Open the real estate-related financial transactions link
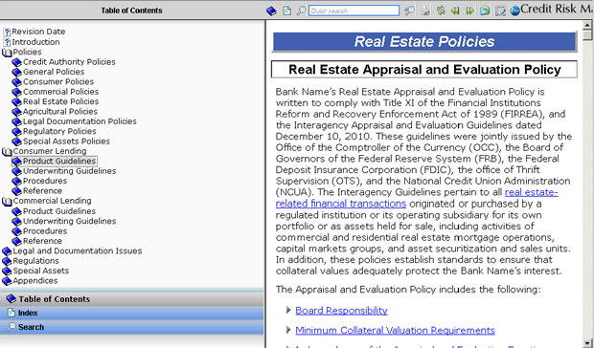594x348 pixels. pos(417,198)
